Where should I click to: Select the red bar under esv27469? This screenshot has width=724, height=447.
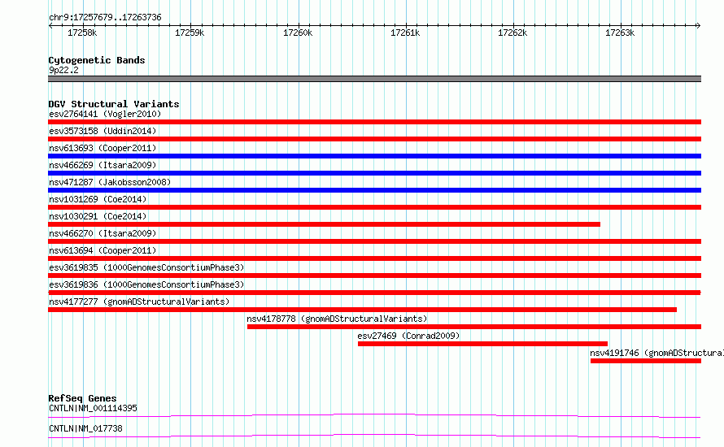482,344
